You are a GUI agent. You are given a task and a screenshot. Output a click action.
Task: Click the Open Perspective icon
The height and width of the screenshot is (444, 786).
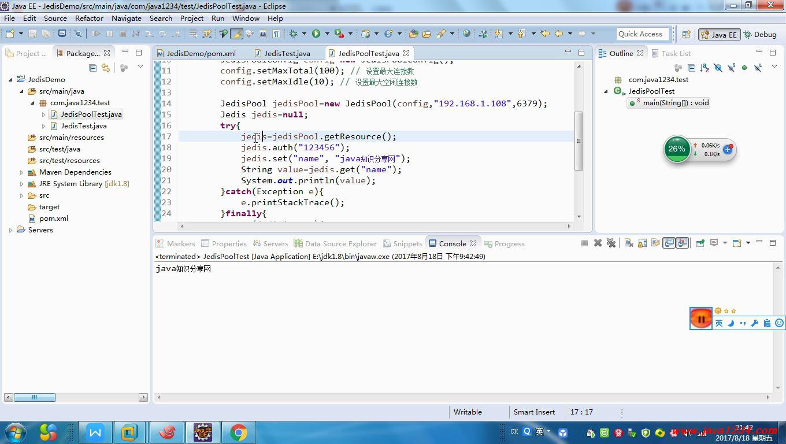point(687,34)
